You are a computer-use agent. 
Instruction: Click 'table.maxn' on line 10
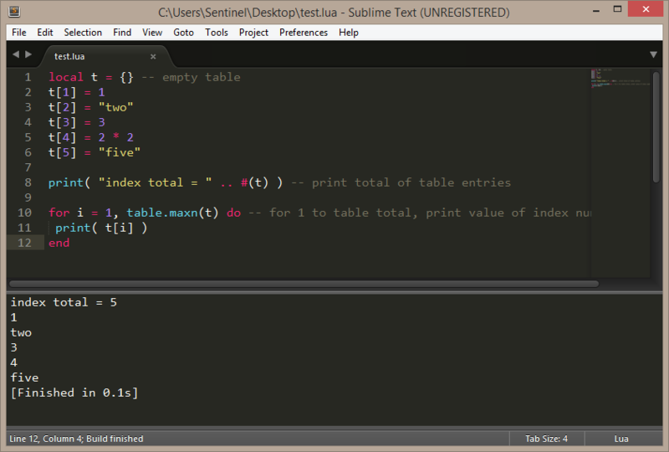click(x=162, y=213)
